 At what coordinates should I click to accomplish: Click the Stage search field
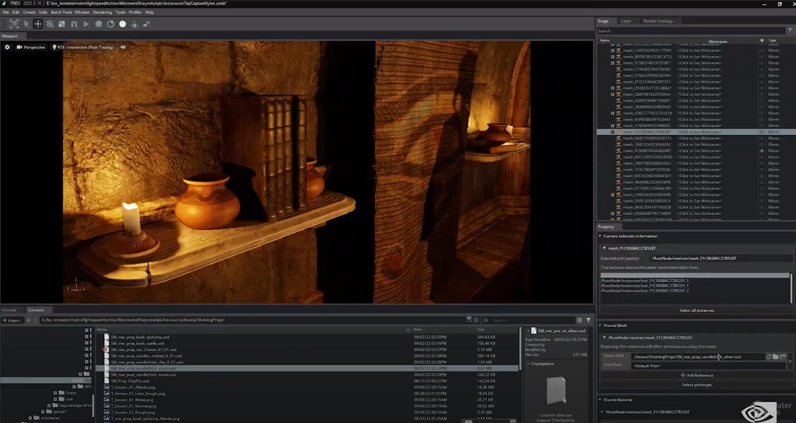[x=691, y=31]
